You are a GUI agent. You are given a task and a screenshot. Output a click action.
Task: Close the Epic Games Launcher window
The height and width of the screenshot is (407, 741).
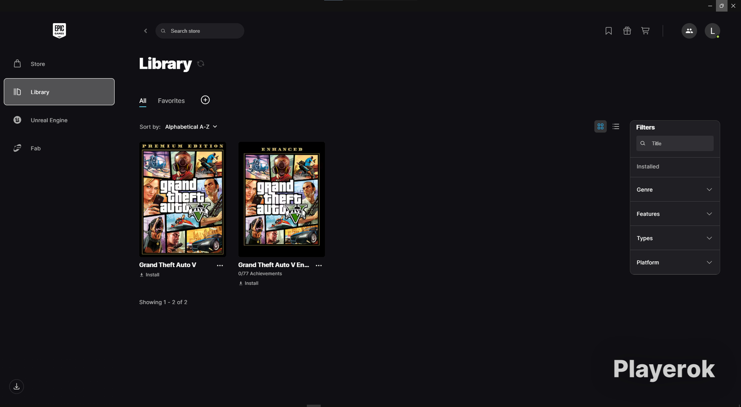coord(733,6)
